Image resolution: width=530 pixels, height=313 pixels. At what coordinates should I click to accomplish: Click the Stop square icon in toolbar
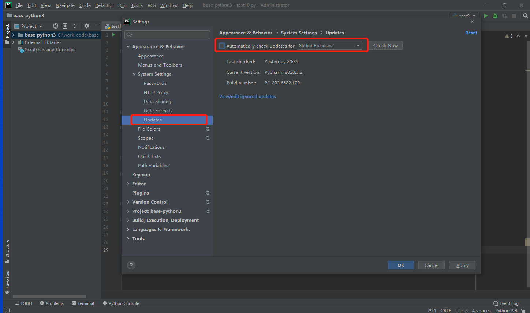514,16
